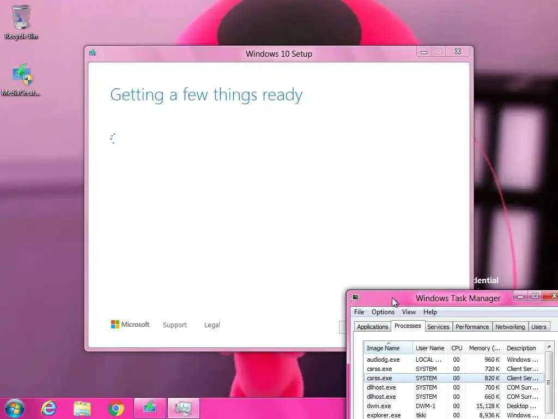
Task: Open the Legal link in Setup
Action: pos(212,325)
